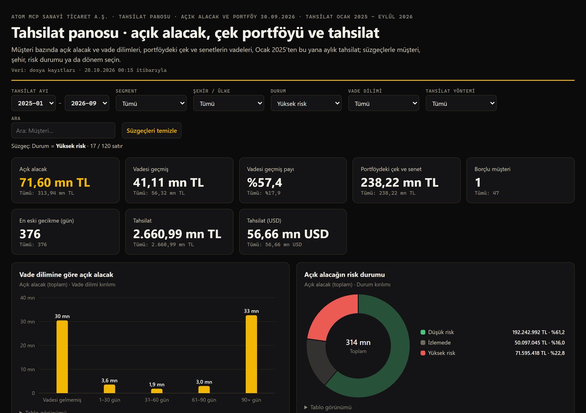Open the end month dropdown 2026-09

[x=87, y=103]
